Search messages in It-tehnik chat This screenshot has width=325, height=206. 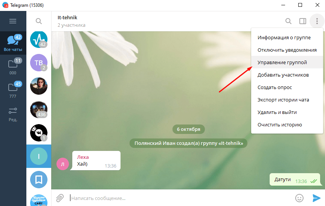pyautogui.click(x=288, y=21)
